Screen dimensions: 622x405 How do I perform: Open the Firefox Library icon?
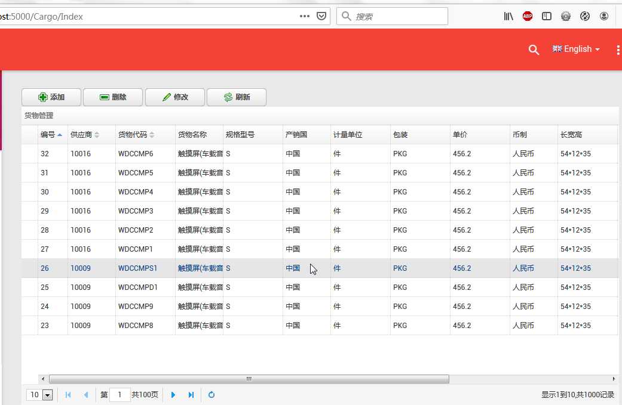[508, 16]
